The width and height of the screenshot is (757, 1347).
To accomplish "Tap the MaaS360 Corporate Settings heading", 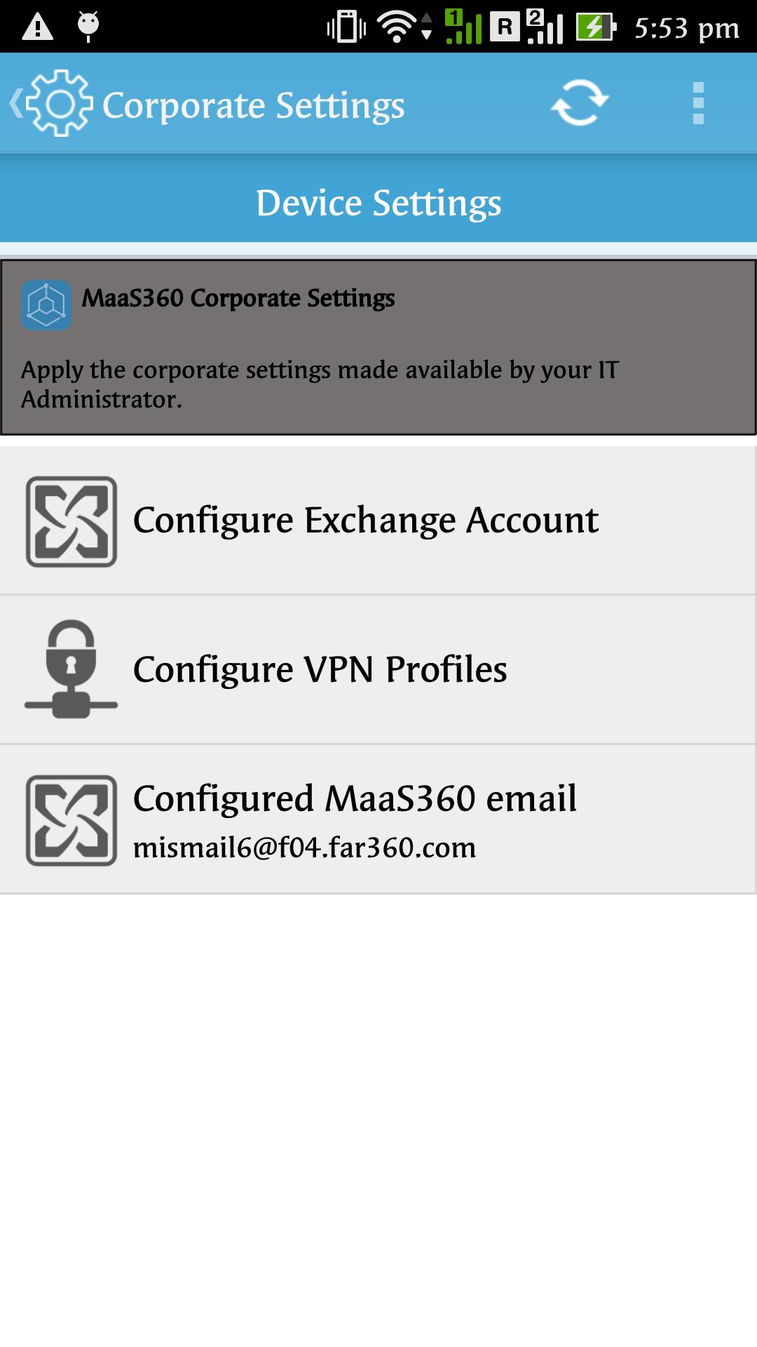I will [238, 298].
